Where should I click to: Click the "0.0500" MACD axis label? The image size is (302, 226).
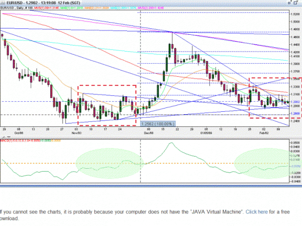point(296,143)
